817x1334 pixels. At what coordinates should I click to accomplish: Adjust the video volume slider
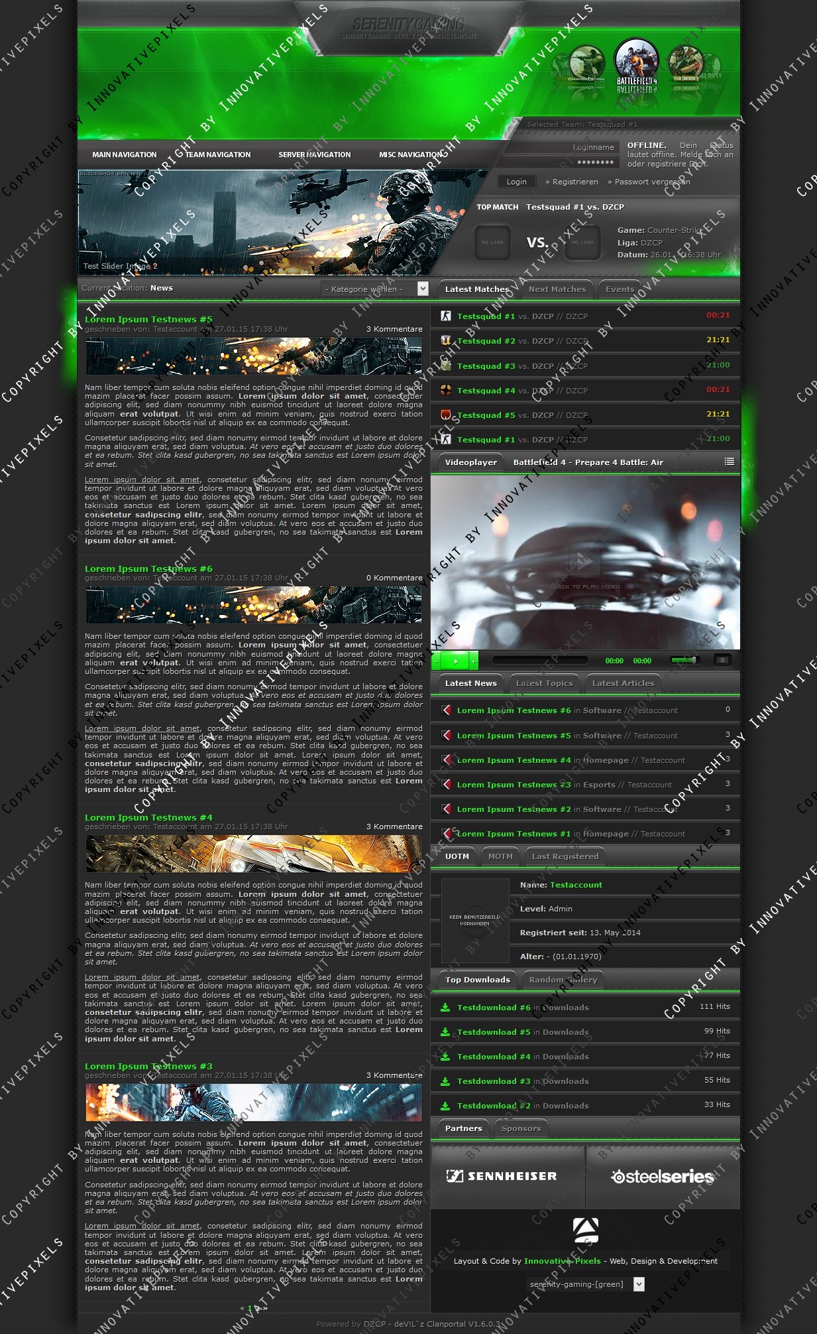(x=683, y=660)
